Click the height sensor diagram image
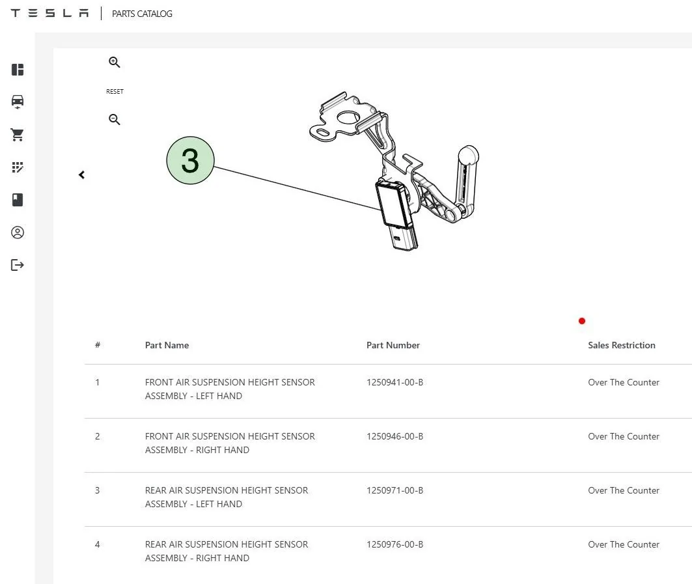The height and width of the screenshot is (584, 692). (x=394, y=171)
